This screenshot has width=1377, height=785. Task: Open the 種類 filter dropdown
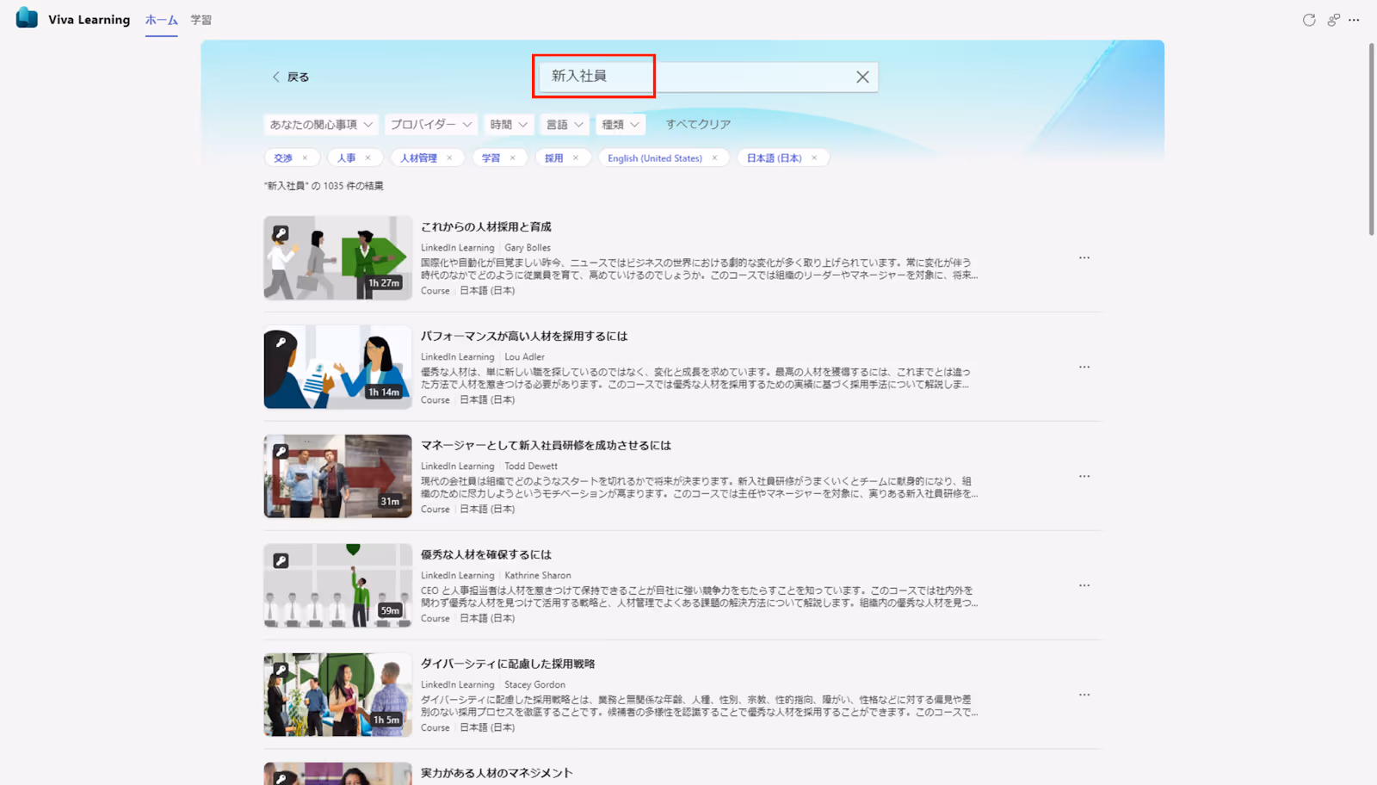point(621,125)
